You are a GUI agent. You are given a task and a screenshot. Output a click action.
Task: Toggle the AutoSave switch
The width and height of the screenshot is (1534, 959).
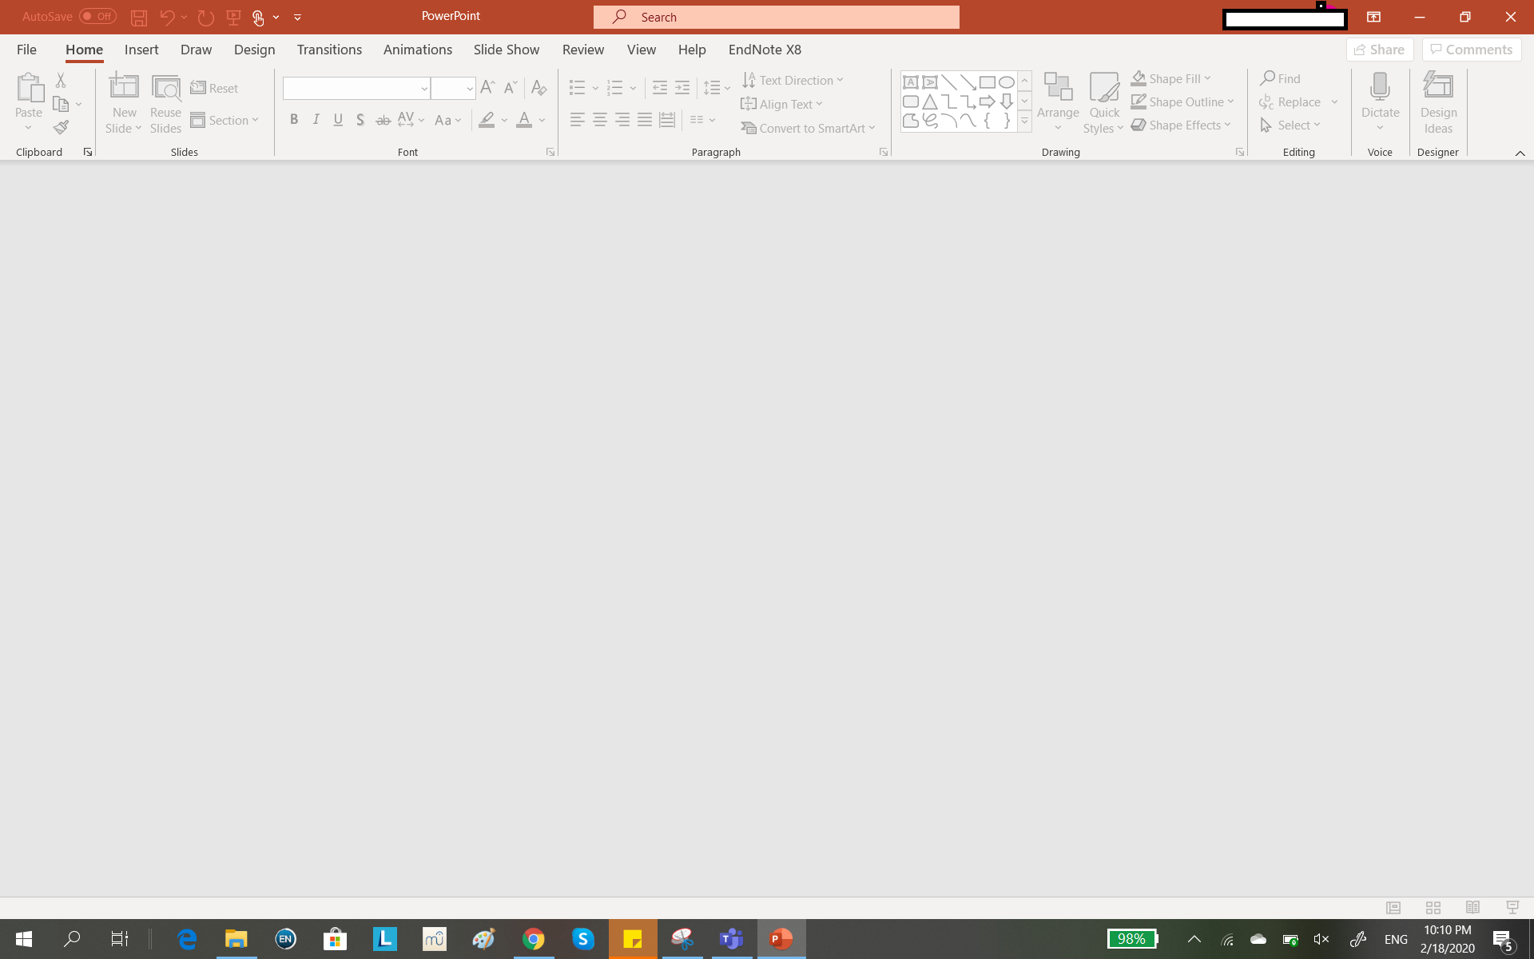[97, 16]
